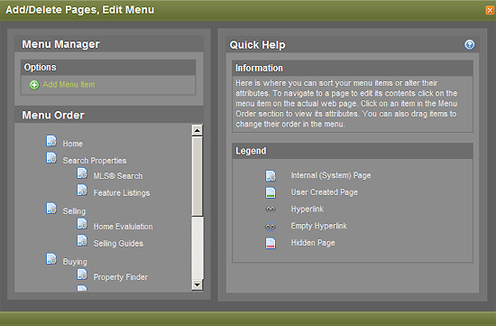The width and height of the screenshot is (496, 326).
Task: Click the Quick Help heading
Action: click(257, 45)
